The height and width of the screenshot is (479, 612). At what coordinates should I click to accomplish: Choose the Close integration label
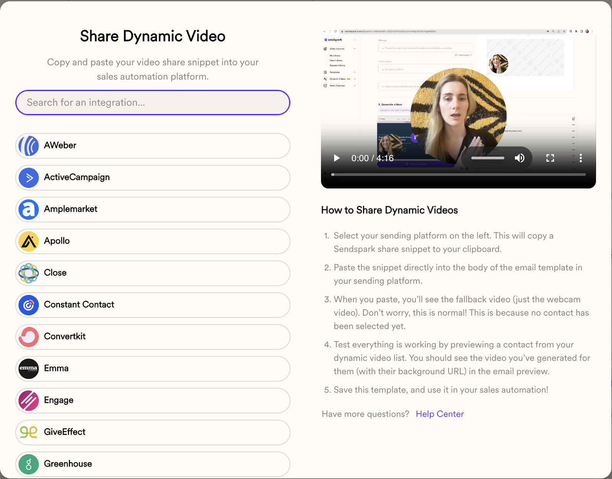point(55,273)
